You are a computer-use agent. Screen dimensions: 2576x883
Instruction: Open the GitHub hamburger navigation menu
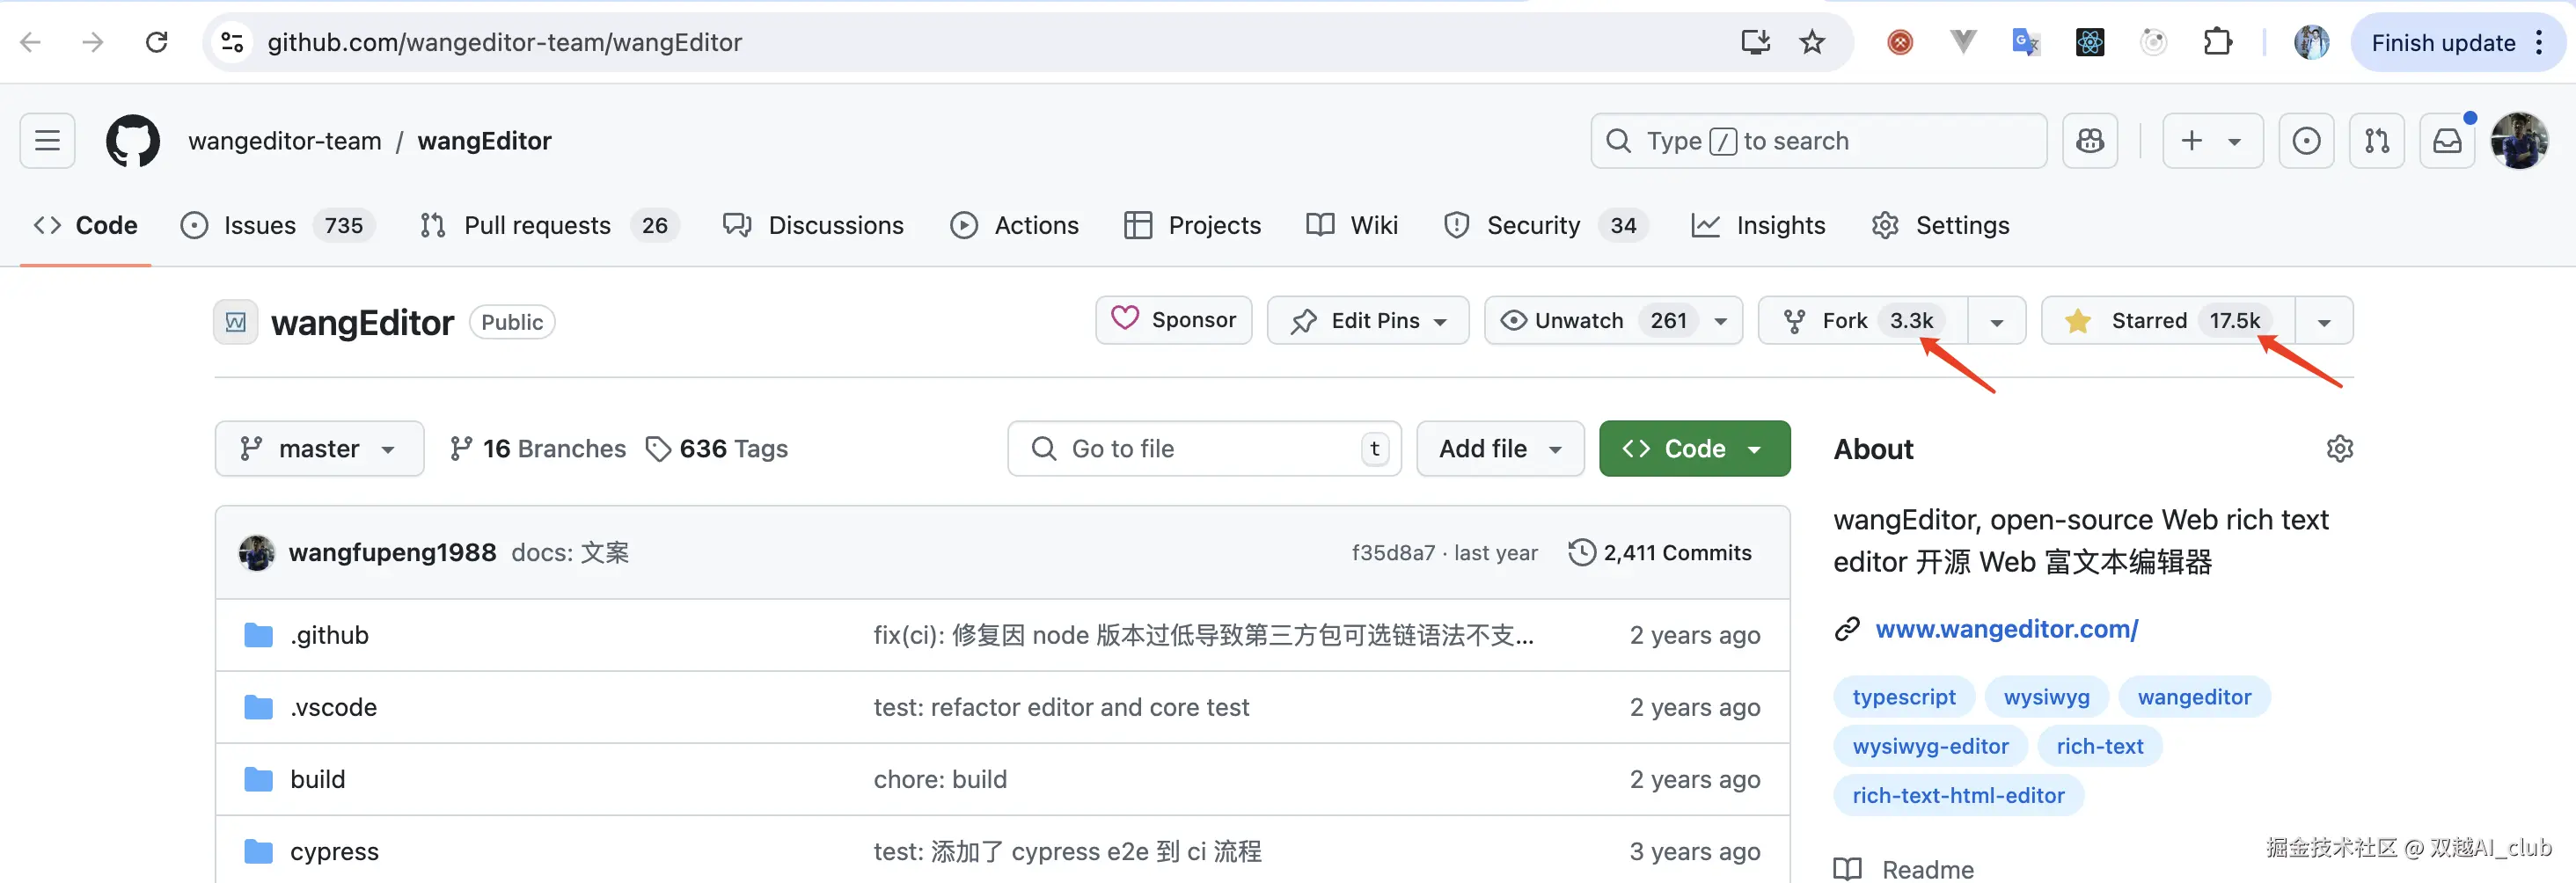(47, 140)
